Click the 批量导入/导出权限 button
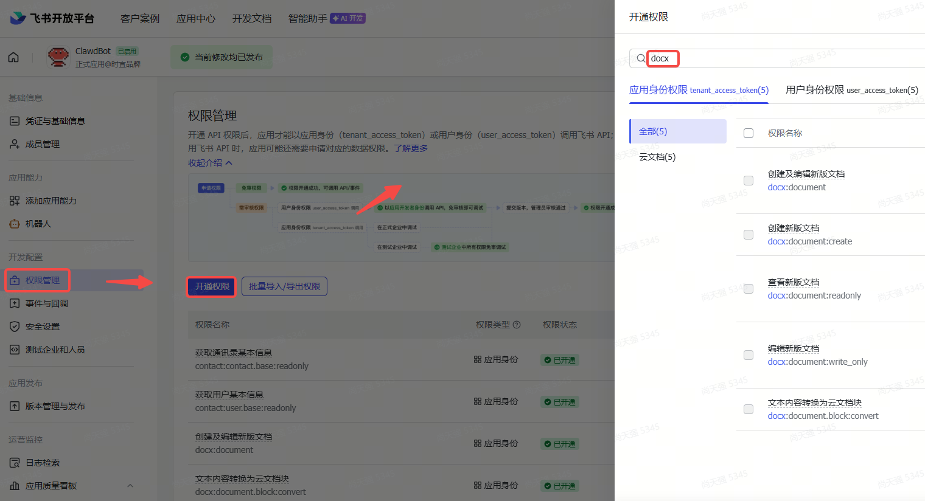Viewport: 925px width, 501px height. pos(284,286)
